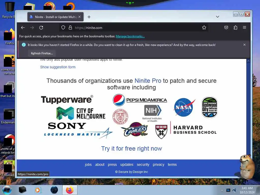Click the NASA logo
Screen dimensions: 260x195
184,107
